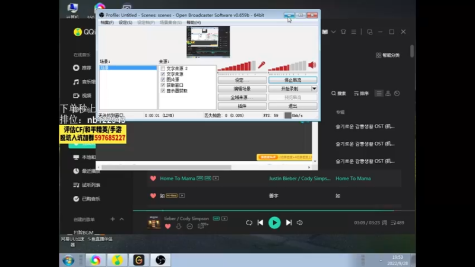The height and width of the screenshot is (267, 475).
Task: Enable the 文字来源 2 source checkbox
Action: pos(163,68)
